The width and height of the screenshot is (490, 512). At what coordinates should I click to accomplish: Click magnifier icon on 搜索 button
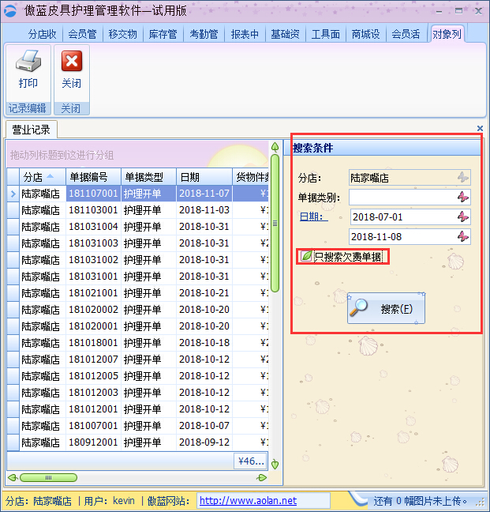tap(361, 307)
